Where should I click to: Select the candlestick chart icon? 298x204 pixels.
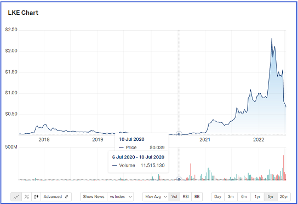pos(36,196)
